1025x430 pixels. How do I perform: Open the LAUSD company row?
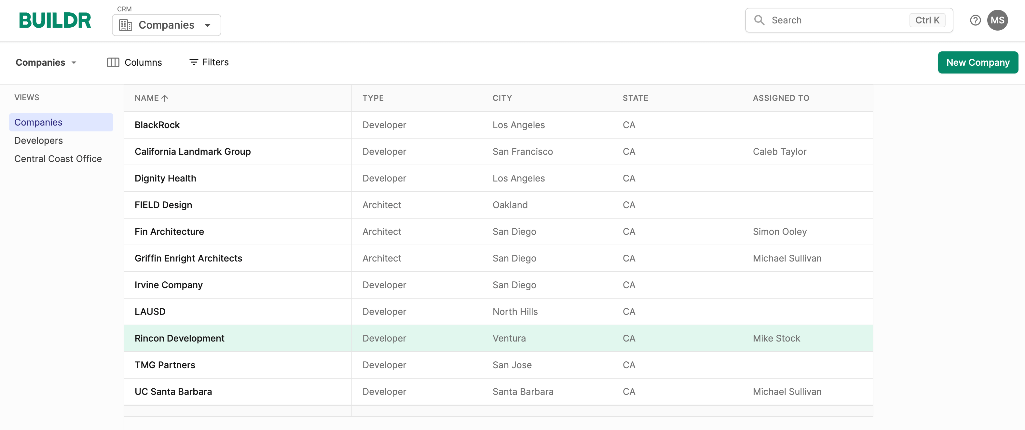[x=498, y=312]
